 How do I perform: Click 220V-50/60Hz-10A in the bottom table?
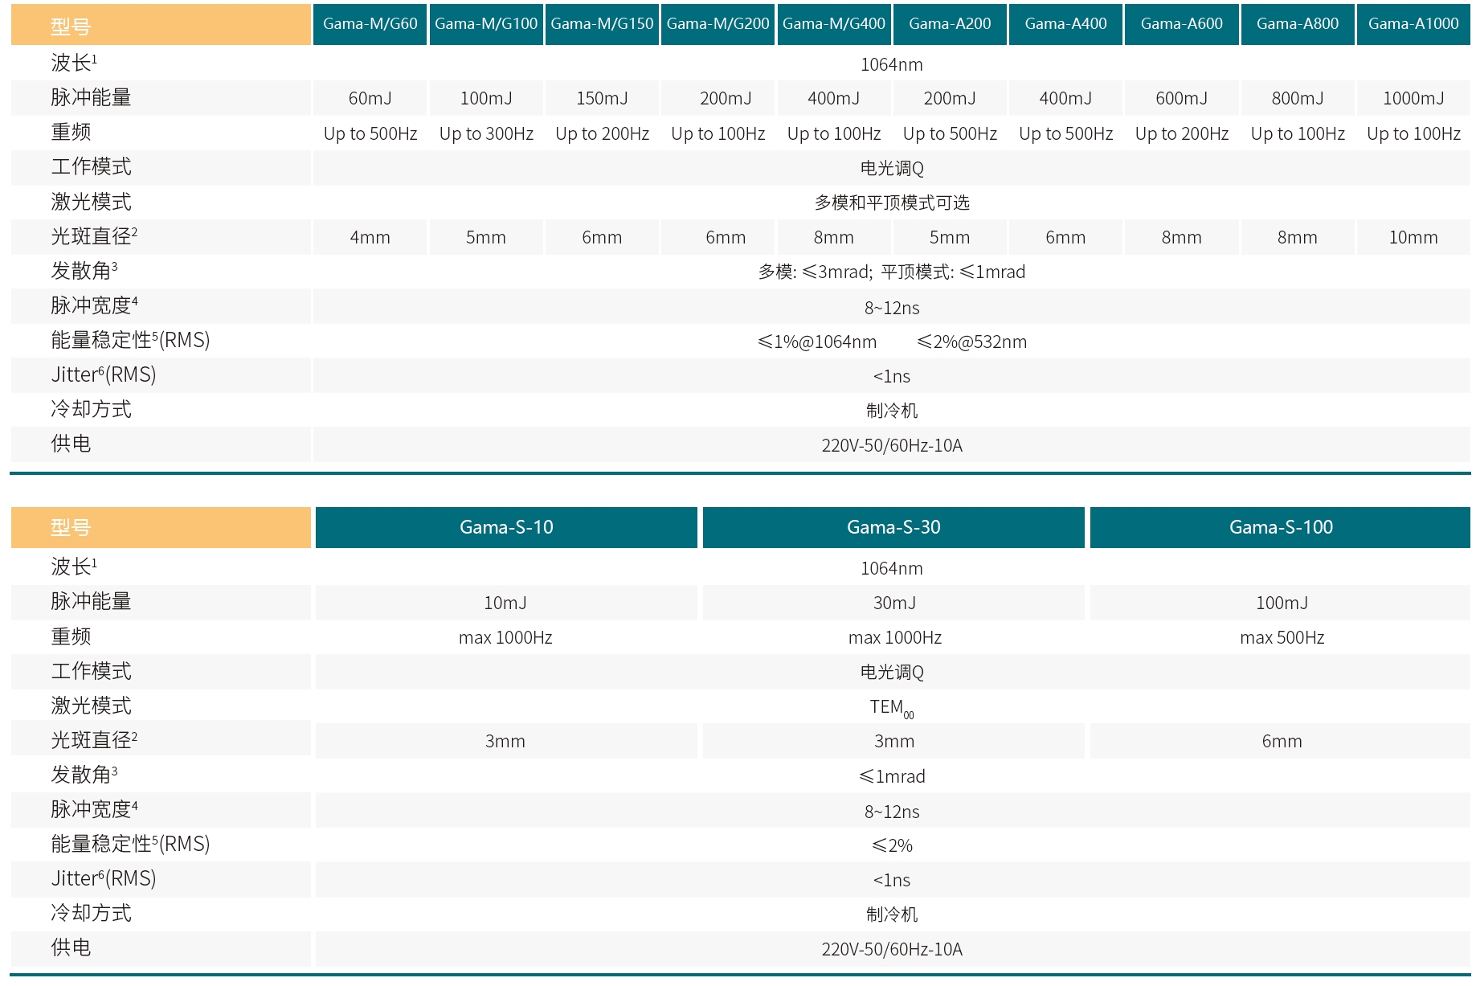(892, 949)
